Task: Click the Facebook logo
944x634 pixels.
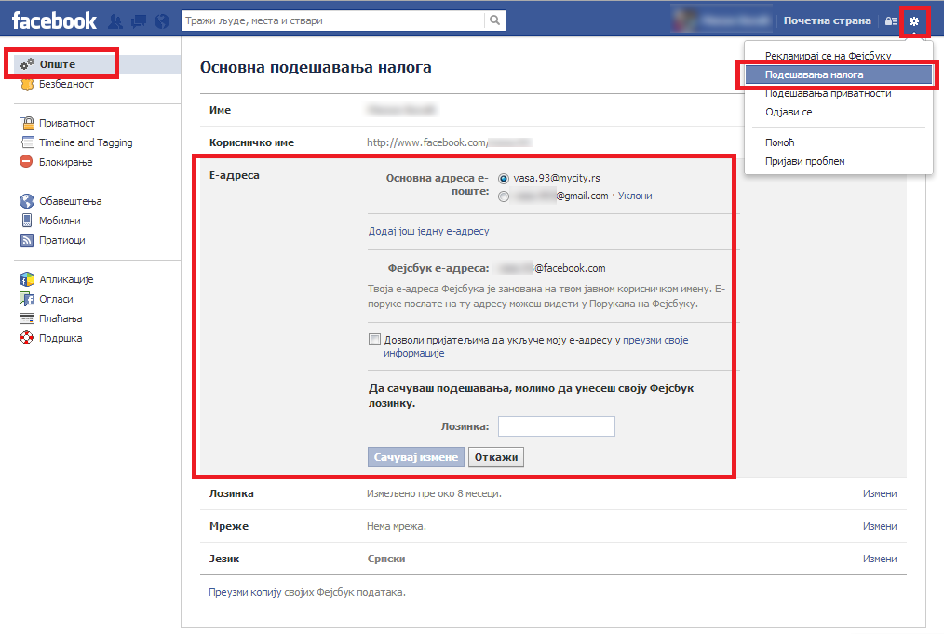Action: click(54, 21)
